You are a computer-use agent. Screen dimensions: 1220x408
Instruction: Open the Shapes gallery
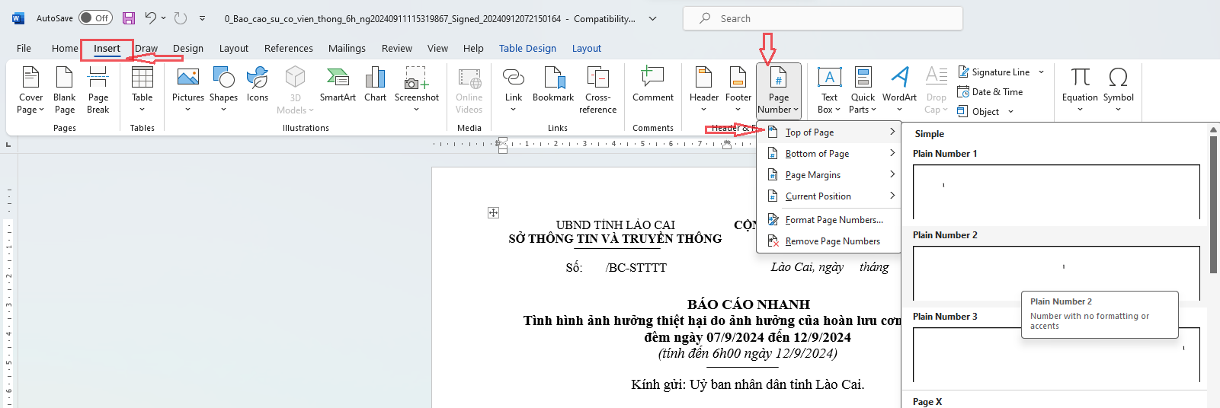tap(223, 90)
